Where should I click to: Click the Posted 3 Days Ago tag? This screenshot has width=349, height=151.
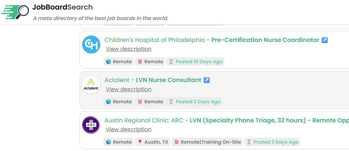(272, 142)
